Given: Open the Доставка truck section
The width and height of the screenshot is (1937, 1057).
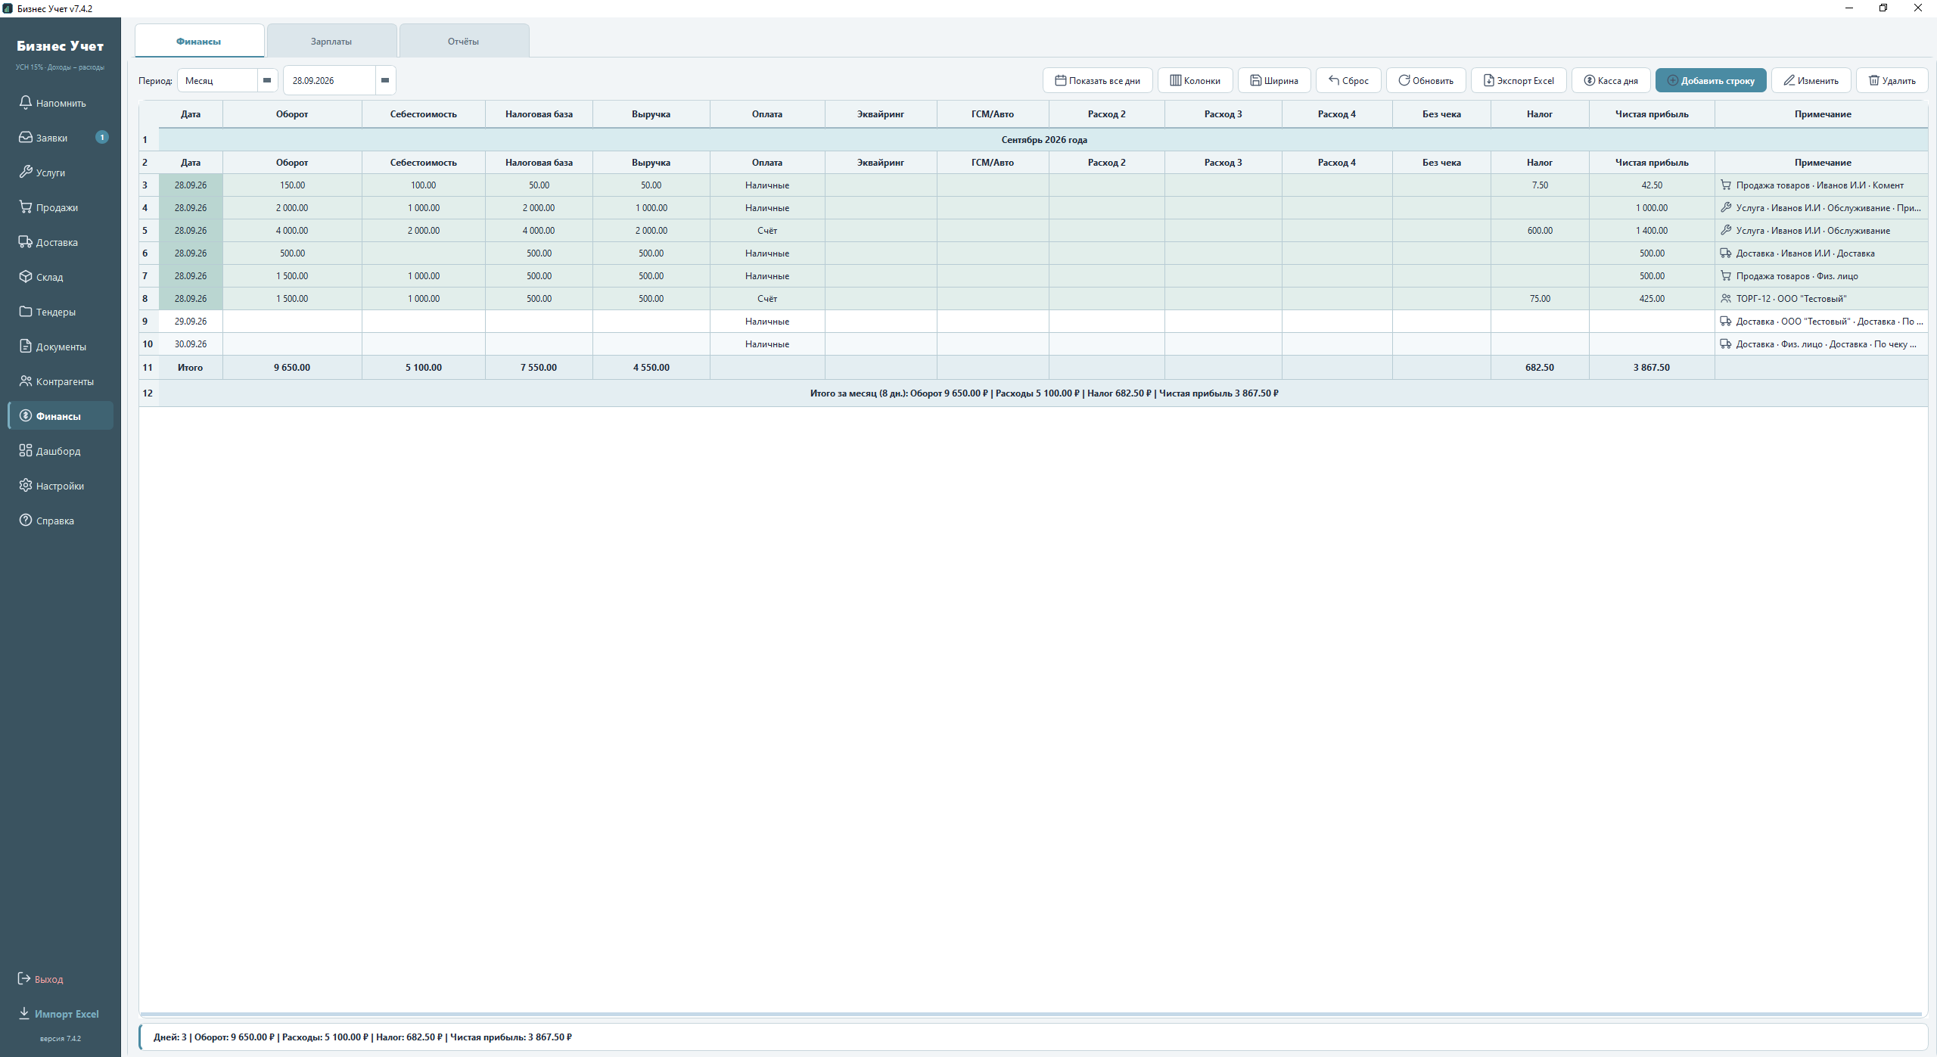Looking at the screenshot, I should 61,242.
